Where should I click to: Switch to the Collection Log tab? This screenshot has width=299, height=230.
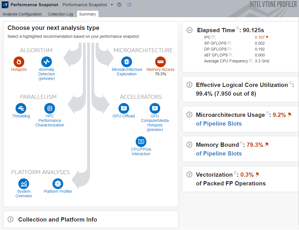pyautogui.click(x=60, y=14)
